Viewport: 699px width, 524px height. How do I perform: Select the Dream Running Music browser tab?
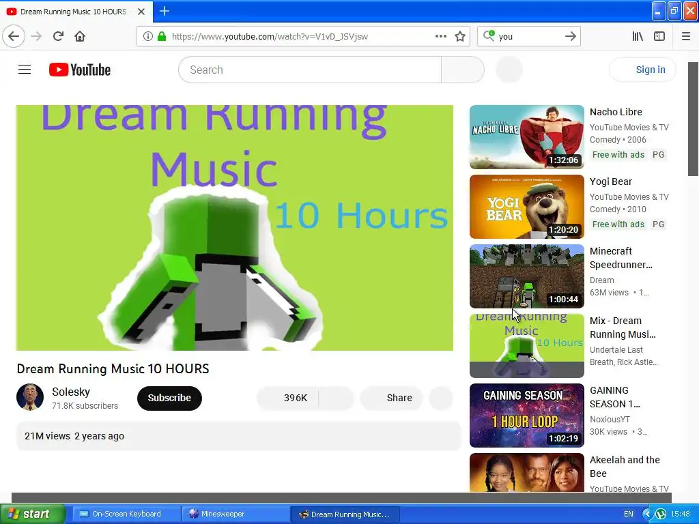tap(76, 12)
